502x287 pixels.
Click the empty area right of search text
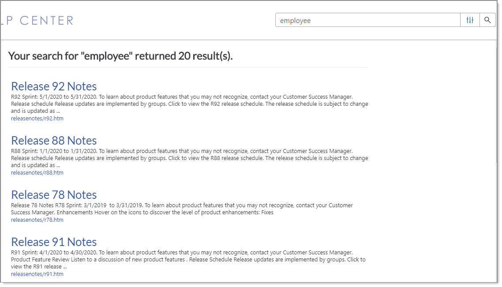pyautogui.click(x=384, y=20)
